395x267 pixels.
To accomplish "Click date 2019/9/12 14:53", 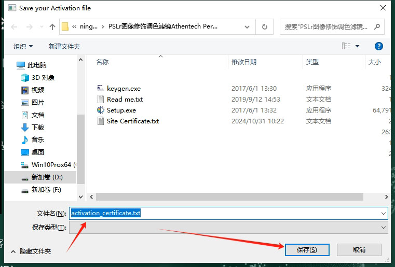I will [x=256, y=100].
